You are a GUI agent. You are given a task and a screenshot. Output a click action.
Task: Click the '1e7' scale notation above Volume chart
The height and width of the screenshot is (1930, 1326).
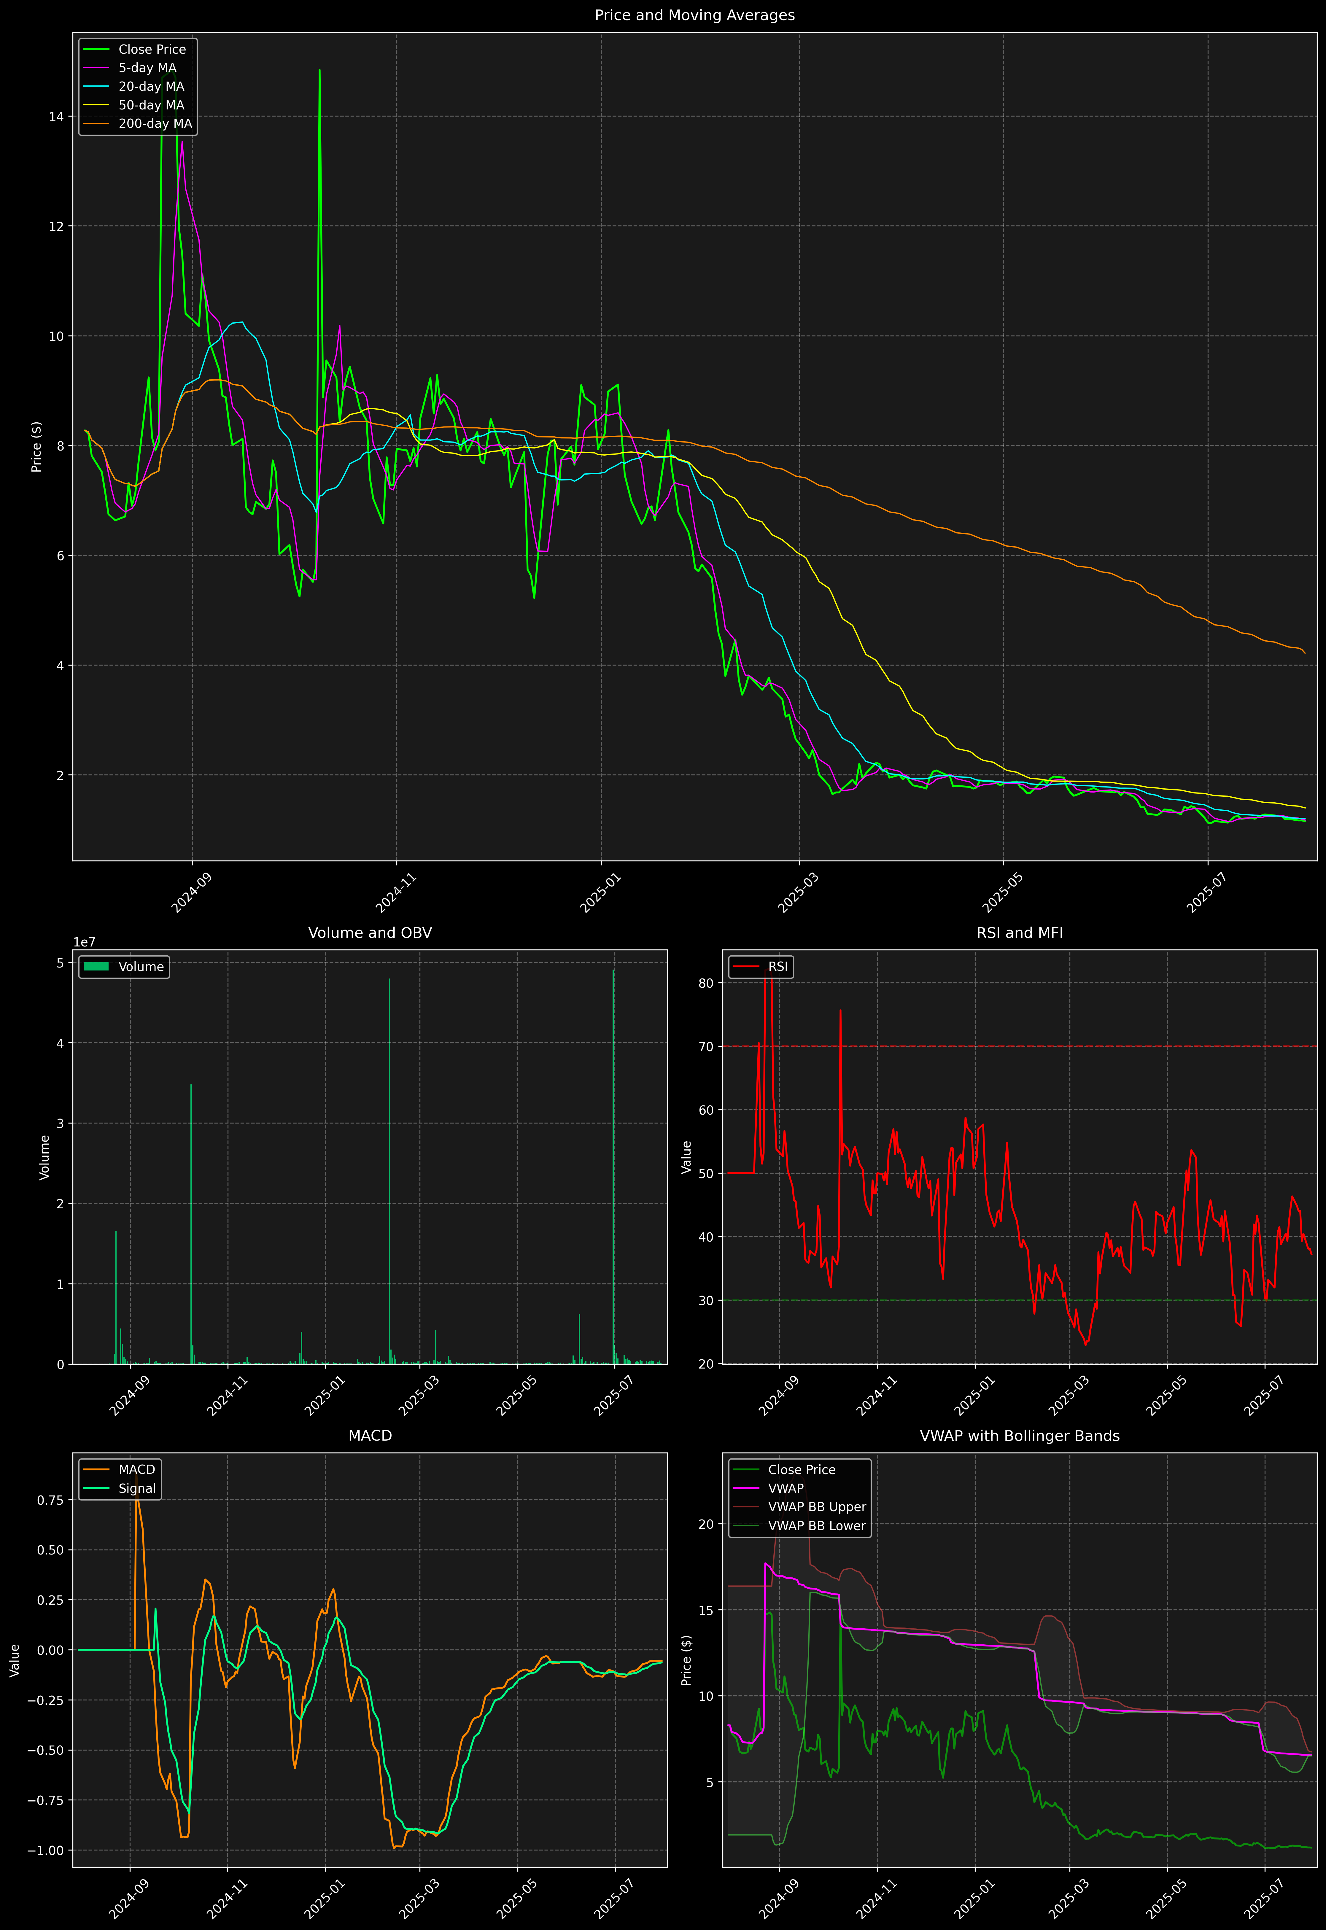point(84,943)
